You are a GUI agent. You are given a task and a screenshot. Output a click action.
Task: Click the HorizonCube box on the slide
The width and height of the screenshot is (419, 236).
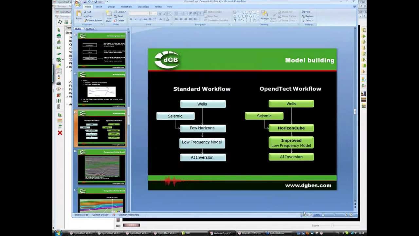pyautogui.click(x=291, y=128)
